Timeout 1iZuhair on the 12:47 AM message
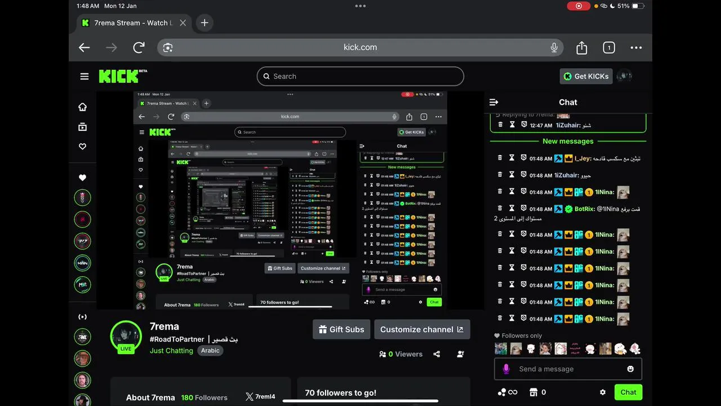This screenshot has height=406, width=721. (x=512, y=125)
